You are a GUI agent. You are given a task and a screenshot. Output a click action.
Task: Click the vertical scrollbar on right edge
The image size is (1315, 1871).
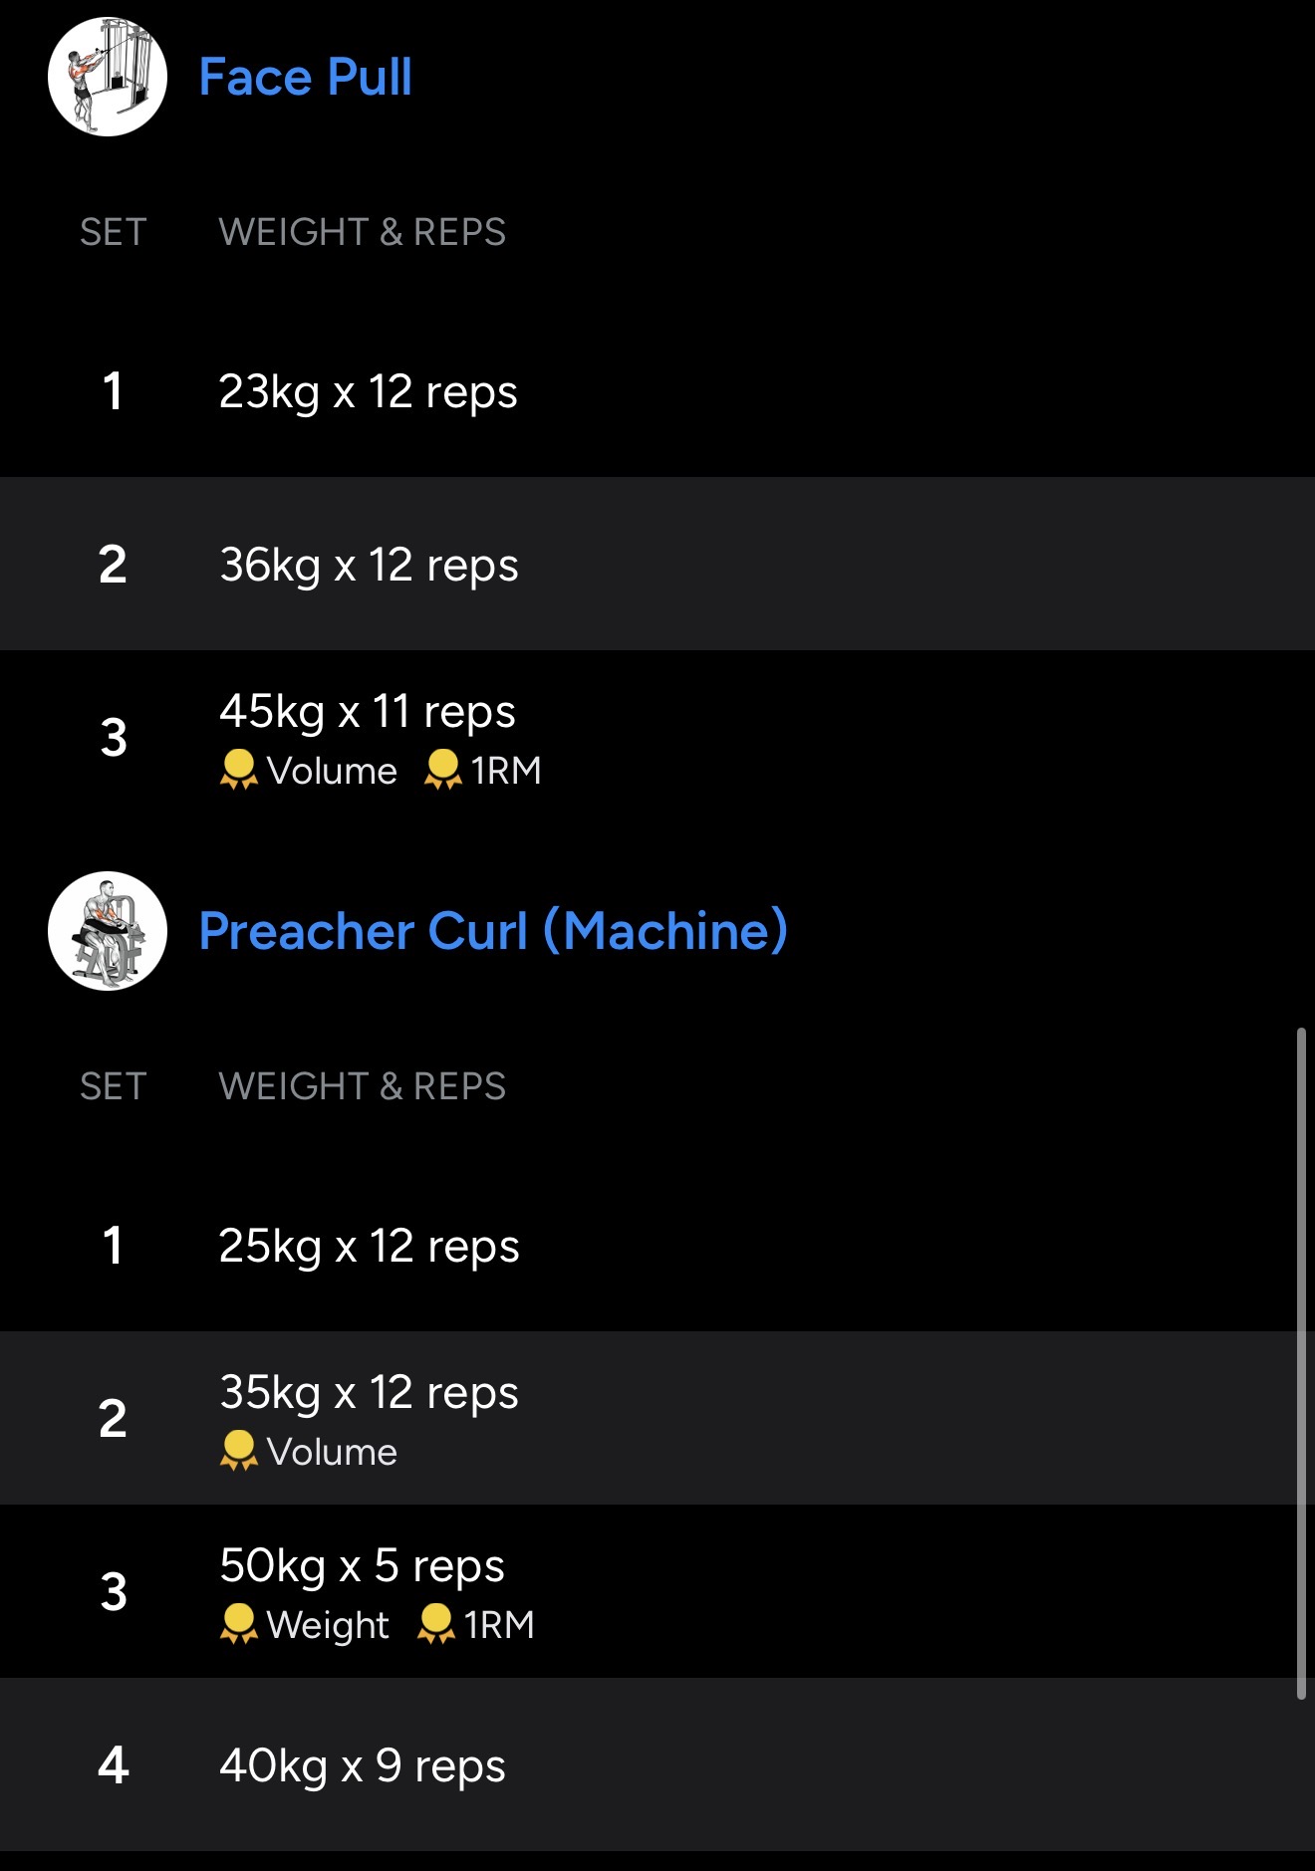1301,1364
